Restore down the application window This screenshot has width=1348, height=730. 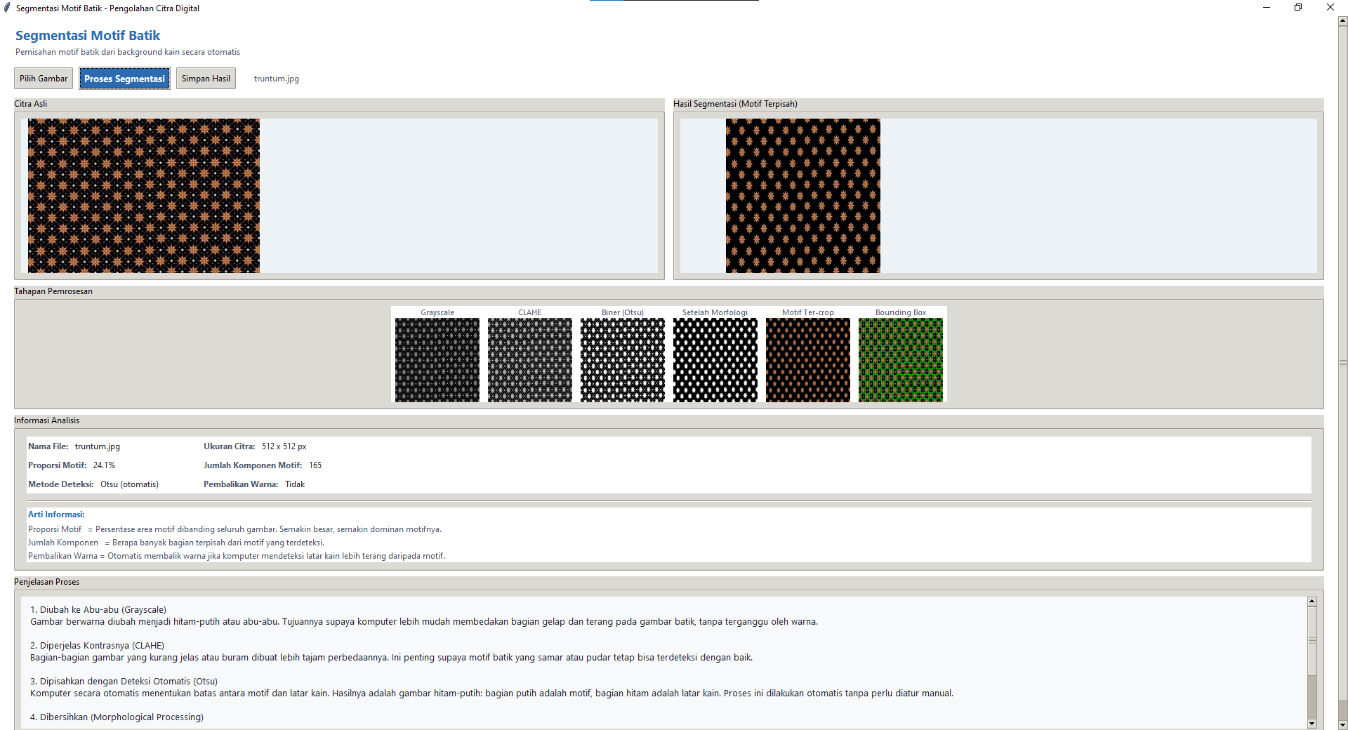1298,8
